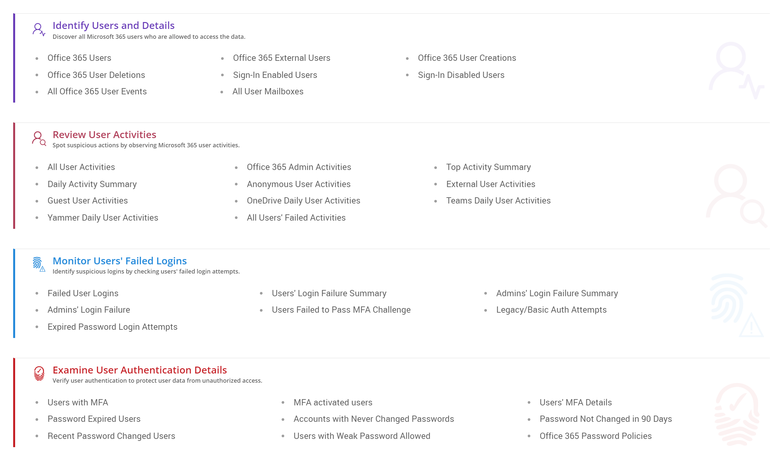783x457 pixels.
Task: Click the Review User Activities magnifier icon
Action: [x=39, y=138]
